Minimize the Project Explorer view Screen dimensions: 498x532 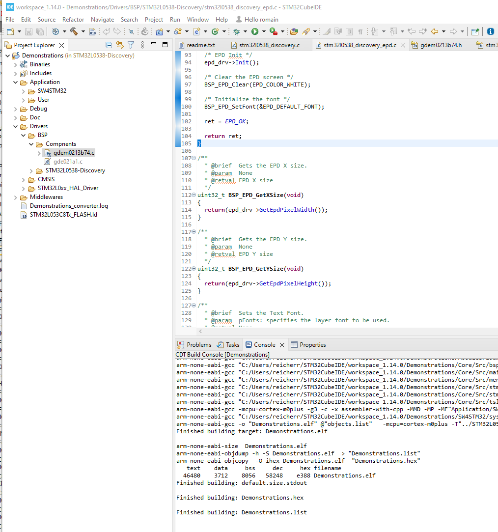[x=153, y=44]
